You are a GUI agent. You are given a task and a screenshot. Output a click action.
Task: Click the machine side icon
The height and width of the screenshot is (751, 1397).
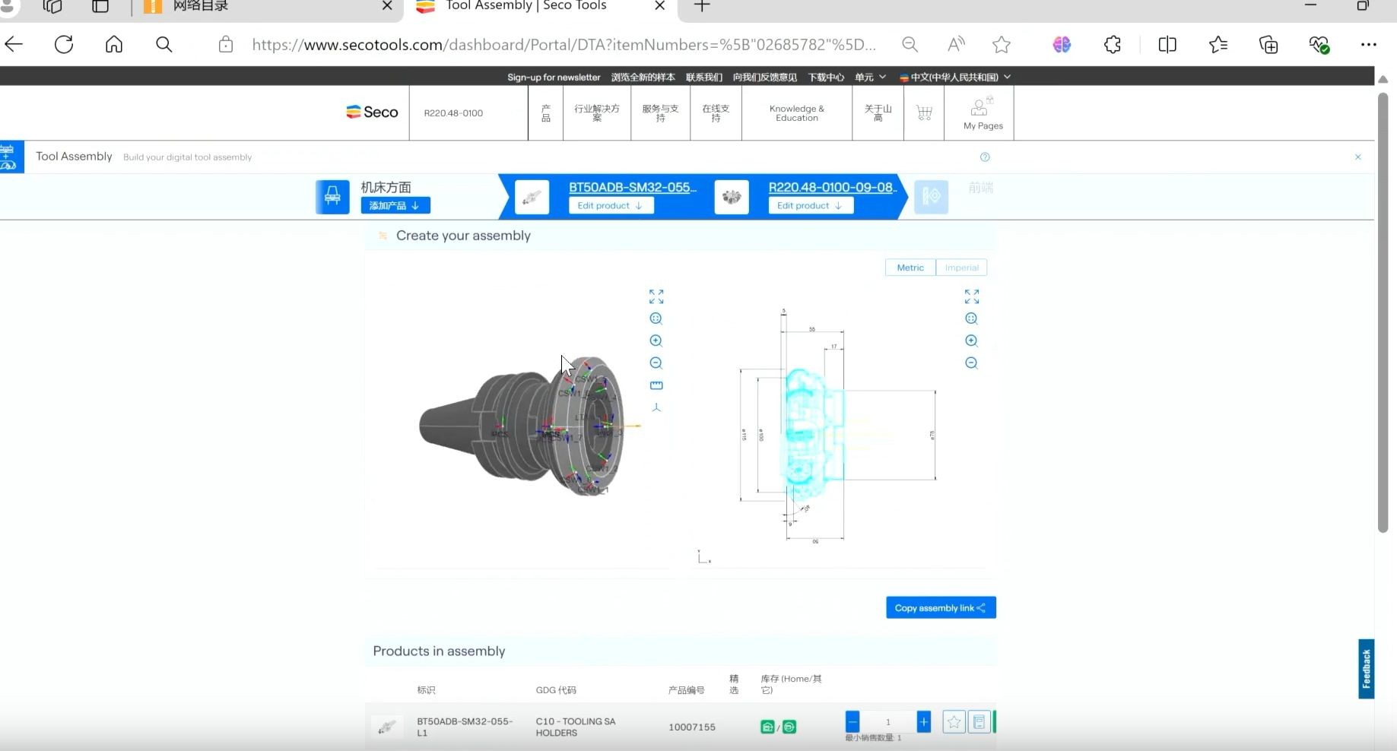(332, 197)
